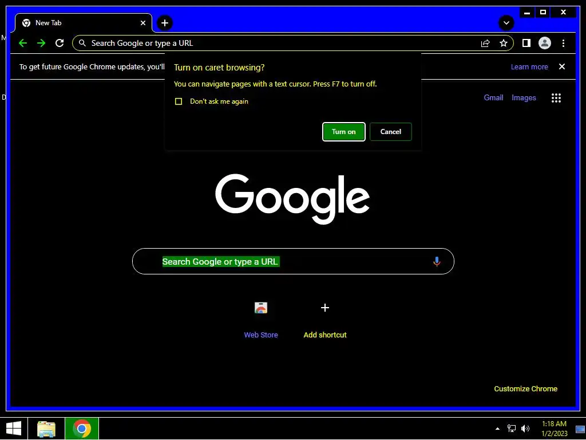This screenshot has height=440, width=586.
Task: Click search icon in address bar
Action: pos(82,43)
